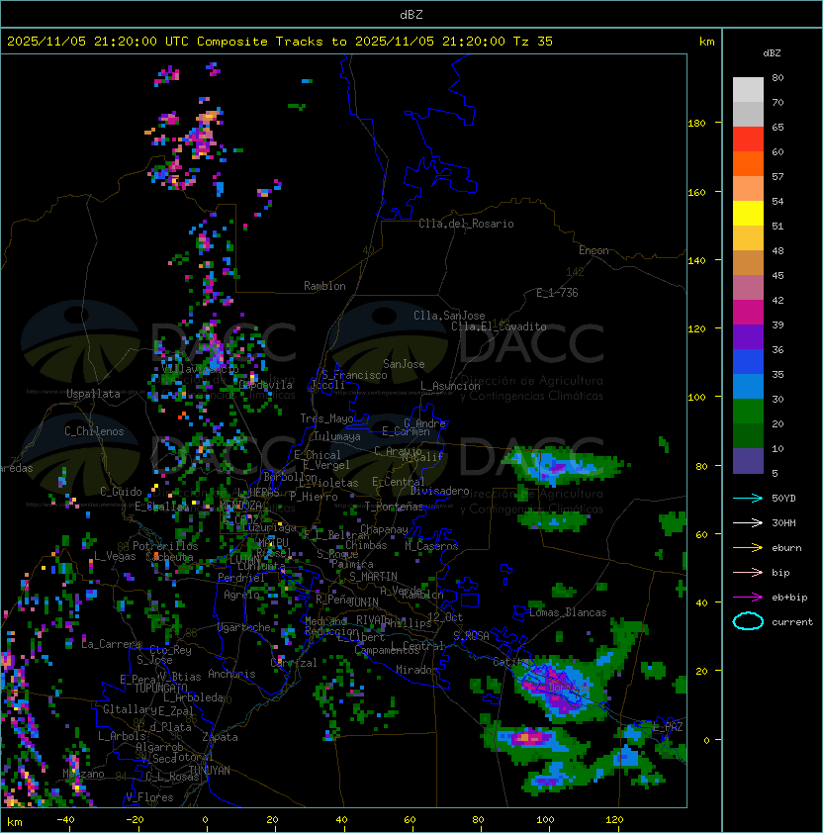Click the pink bip arrow in legend
This screenshot has height=833, width=823.
pos(748,572)
